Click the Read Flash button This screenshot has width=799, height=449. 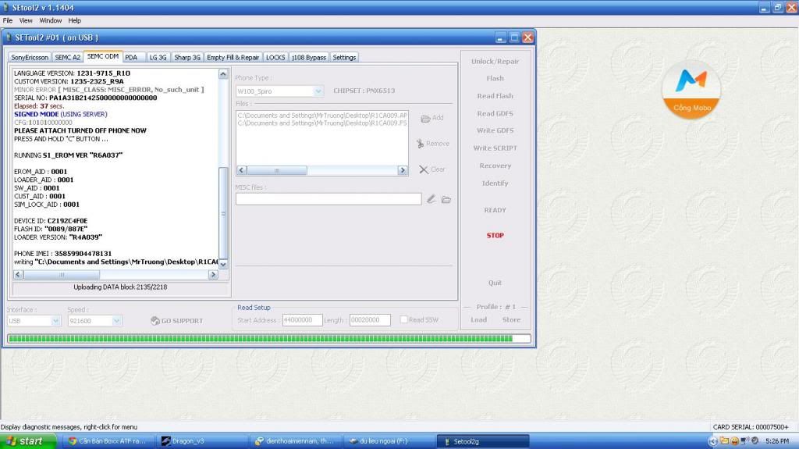tap(495, 96)
